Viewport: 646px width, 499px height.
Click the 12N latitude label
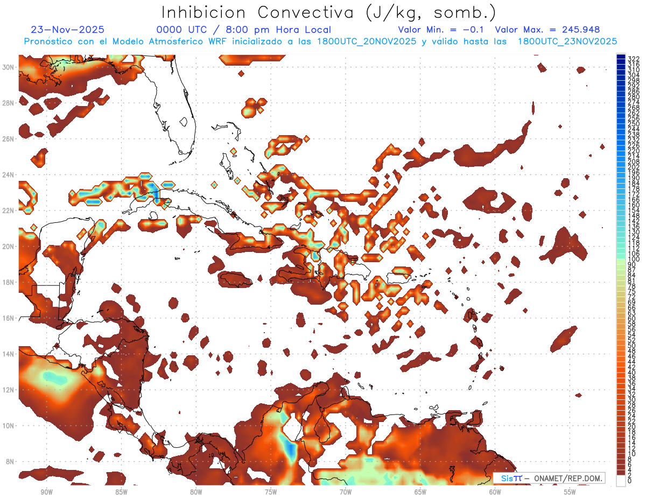click(x=9, y=390)
